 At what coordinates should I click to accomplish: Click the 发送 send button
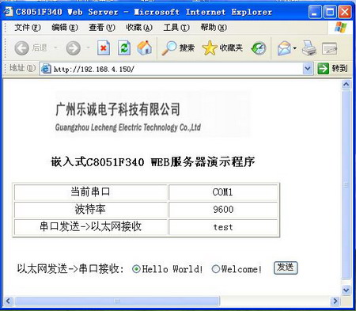point(286,267)
